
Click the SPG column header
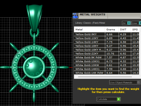[x=135, y=29]
